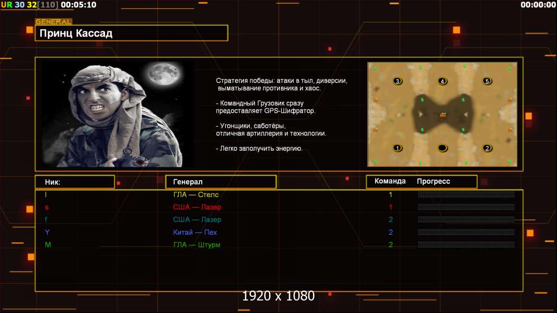Click the progress bar in the Китай — Пех row
Screen dimensions: 557x313
466,232
